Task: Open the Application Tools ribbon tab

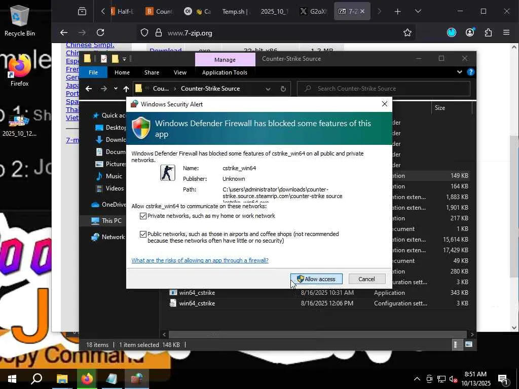Action: pos(225,72)
